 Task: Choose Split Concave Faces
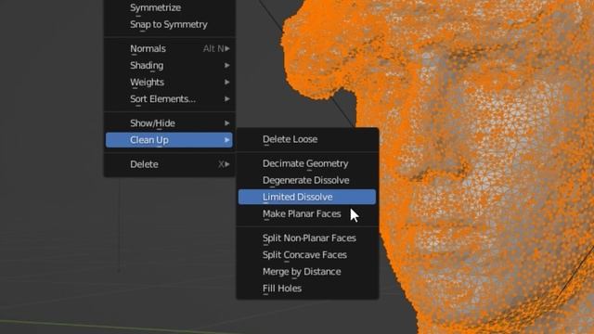pyautogui.click(x=307, y=254)
